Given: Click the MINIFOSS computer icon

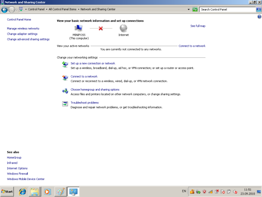Looking at the screenshot, I should (79, 28).
